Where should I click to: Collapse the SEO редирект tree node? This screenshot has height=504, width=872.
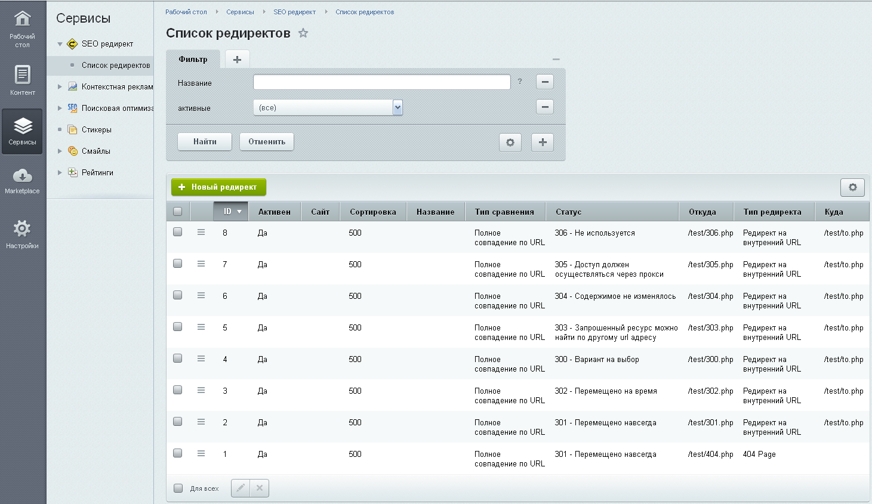[60, 44]
